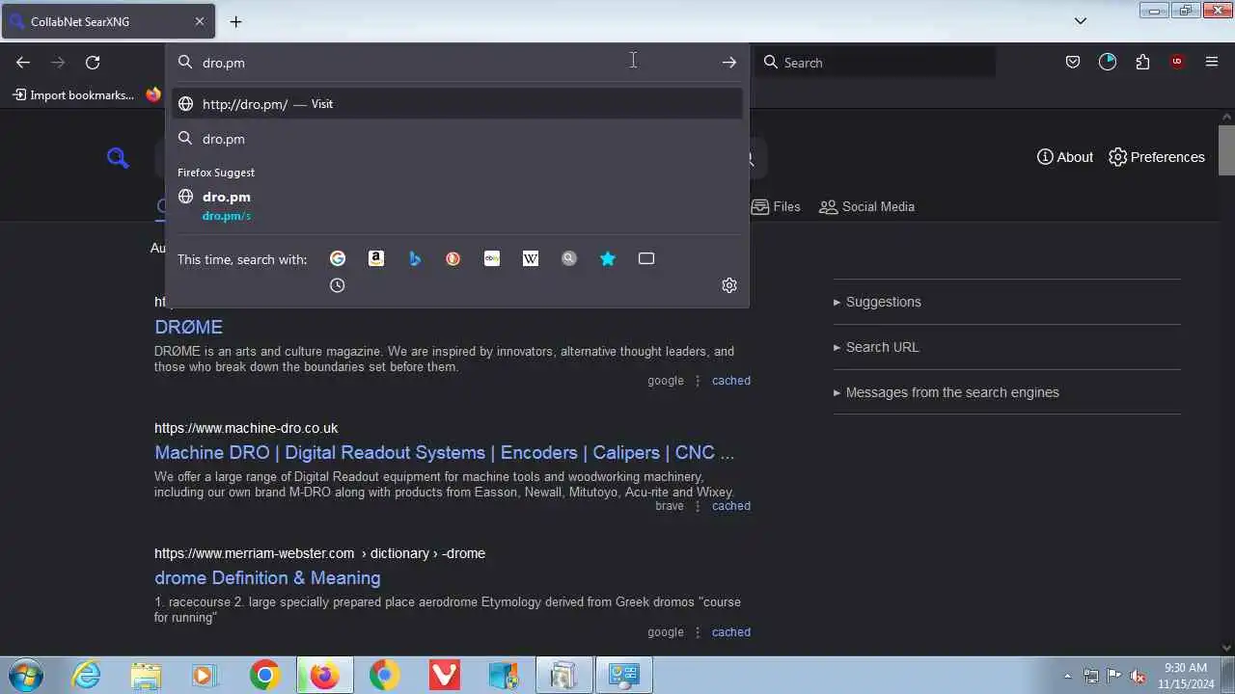Screen dimensions: 1235x694
Task: Click scrollbar down arrow
Action: tap(1226, 648)
